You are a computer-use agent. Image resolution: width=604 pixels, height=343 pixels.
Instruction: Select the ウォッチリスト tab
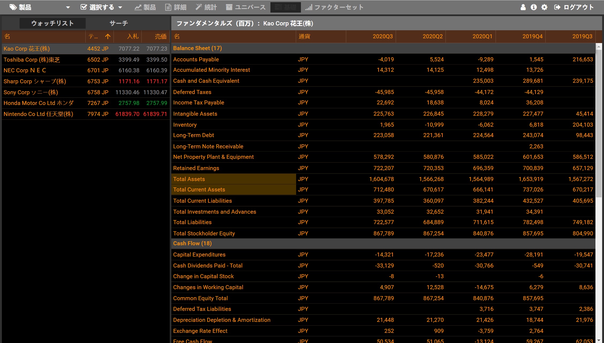(x=52, y=23)
